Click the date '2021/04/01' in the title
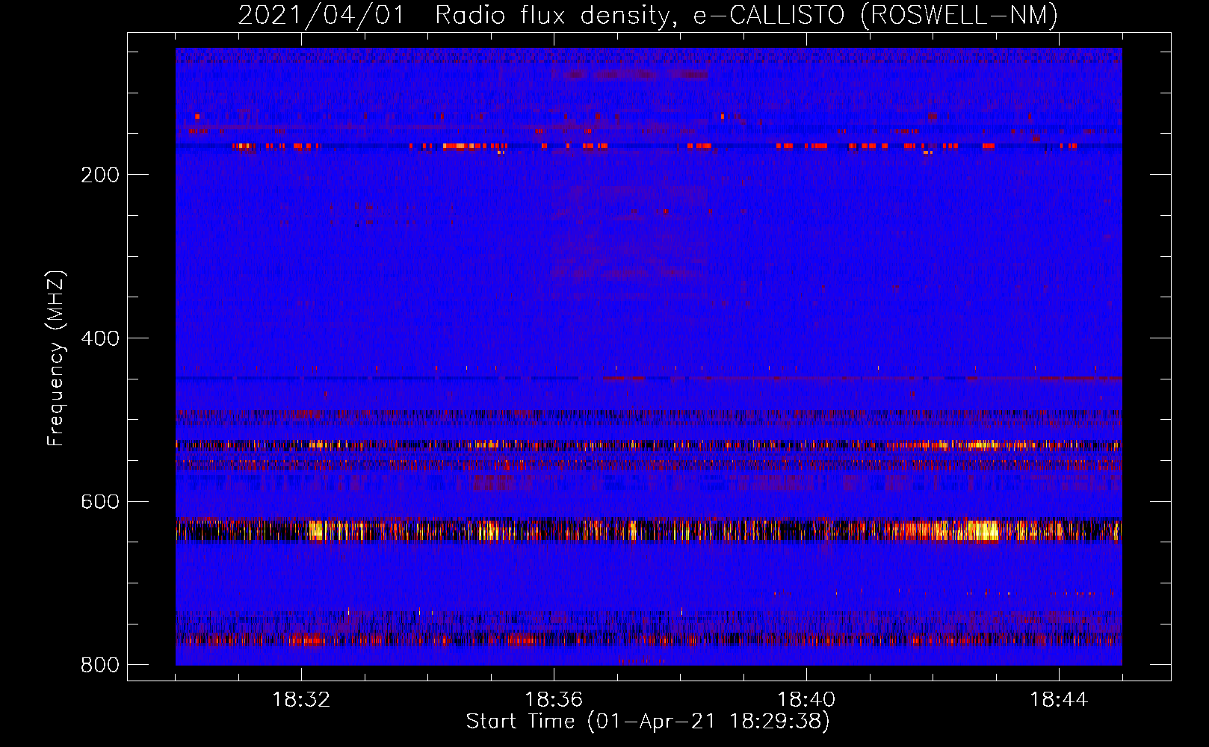 tap(321, 15)
